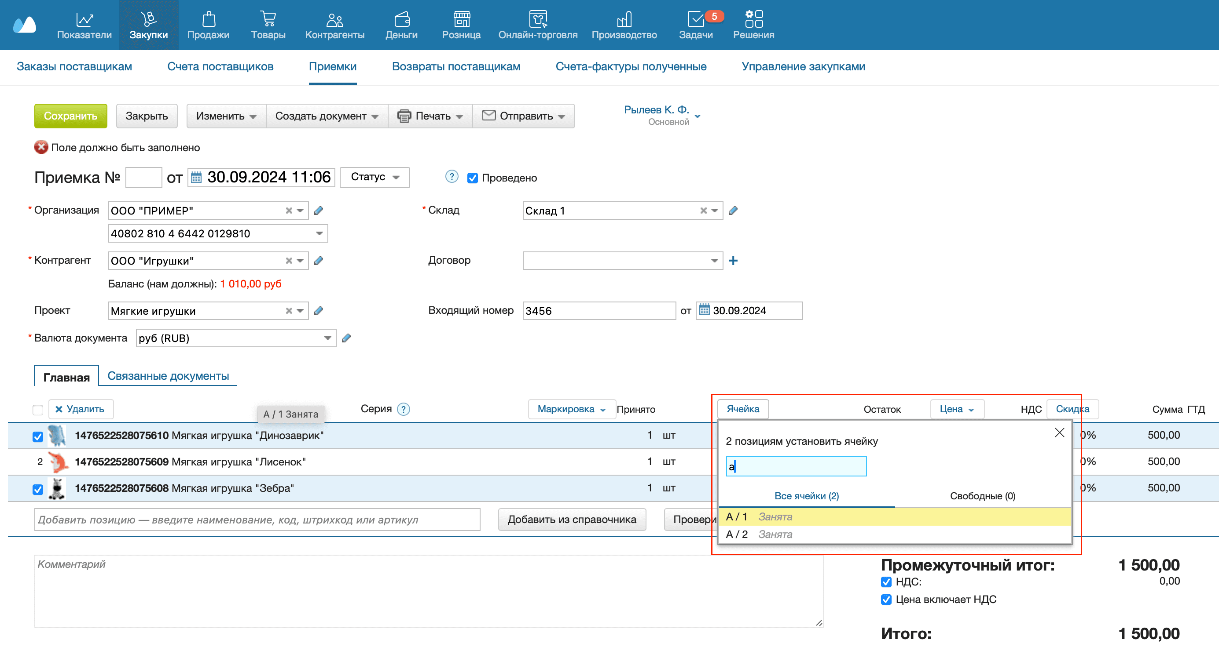Close the cell assignment popup

coord(1059,433)
